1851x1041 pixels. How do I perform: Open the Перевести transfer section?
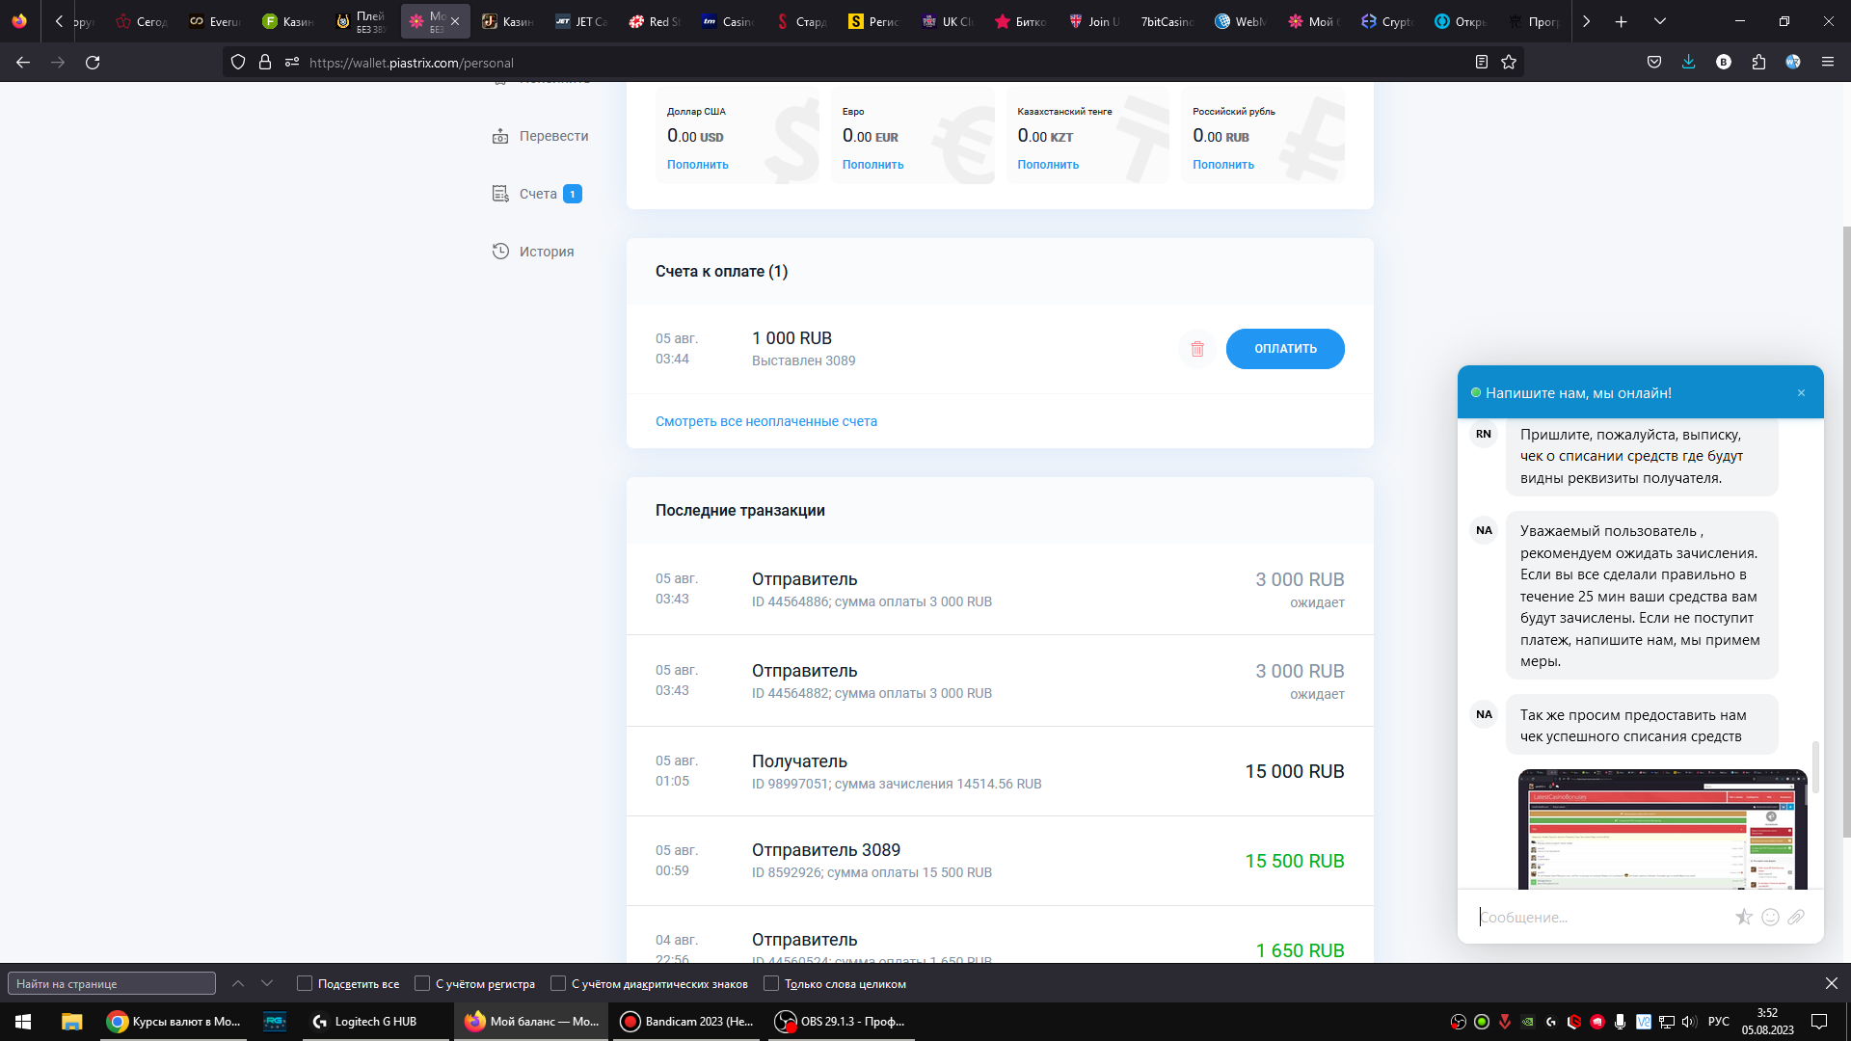[552, 136]
